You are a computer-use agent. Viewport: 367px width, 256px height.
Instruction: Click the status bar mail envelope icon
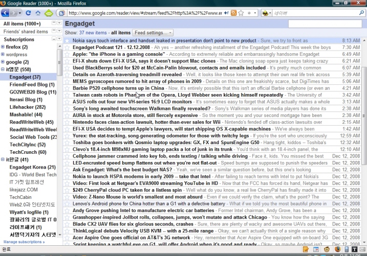click(362, 249)
